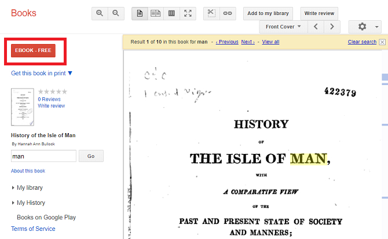Click the EBOOK - FREE button

click(x=33, y=51)
